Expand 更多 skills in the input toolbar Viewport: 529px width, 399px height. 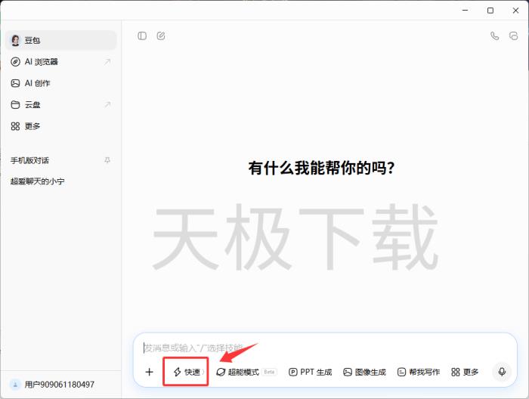(465, 372)
